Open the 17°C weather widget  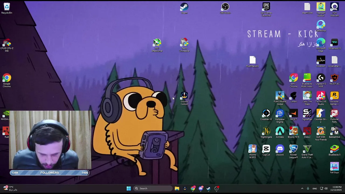pyautogui.click(x=10, y=188)
